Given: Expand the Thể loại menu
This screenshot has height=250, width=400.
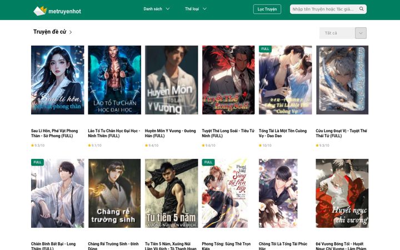Looking at the screenshot, I should pyautogui.click(x=196, y=9).
